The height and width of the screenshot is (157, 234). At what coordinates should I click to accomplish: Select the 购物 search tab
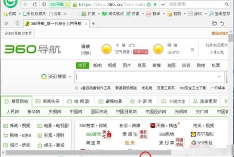coord(201,65)
